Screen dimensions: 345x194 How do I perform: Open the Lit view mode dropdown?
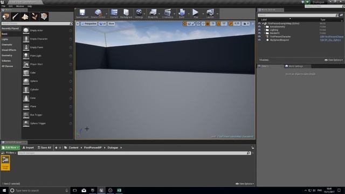(x=102, y=24)
